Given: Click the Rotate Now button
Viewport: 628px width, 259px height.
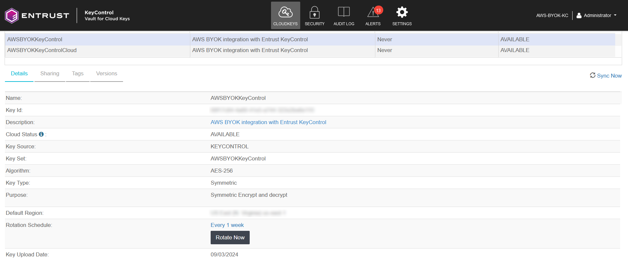Looking at the screenshot, I should 230,237.
